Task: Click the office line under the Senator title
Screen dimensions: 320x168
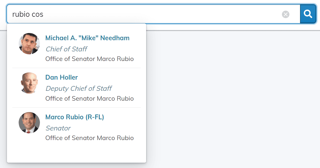Action: tap(89, 138)
